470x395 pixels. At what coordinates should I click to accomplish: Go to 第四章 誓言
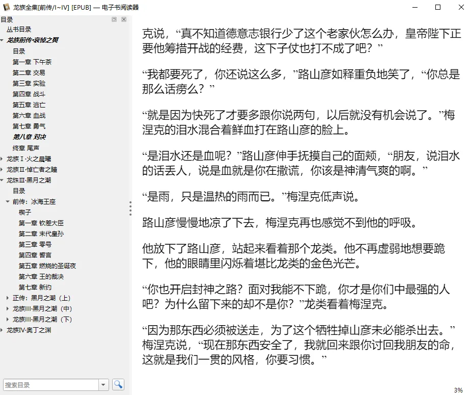[x=35, y=255]
